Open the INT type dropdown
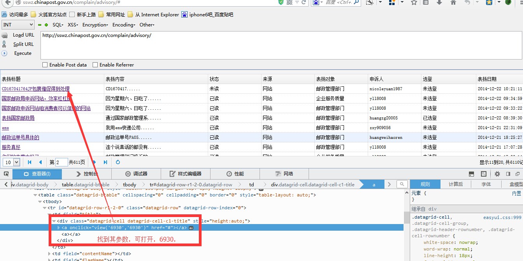Screen dimensions: 523x261 pyautogui.click(x=18, y=25)
